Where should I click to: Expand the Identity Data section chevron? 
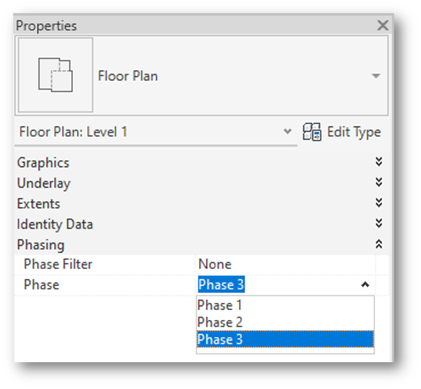coord(379,224)
